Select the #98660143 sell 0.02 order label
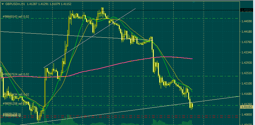 pyautogui.click(x=16, y=17)
